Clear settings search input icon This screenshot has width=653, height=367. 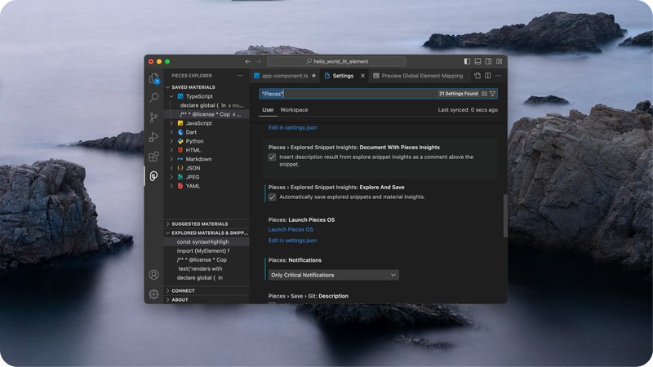coord(484,94)
